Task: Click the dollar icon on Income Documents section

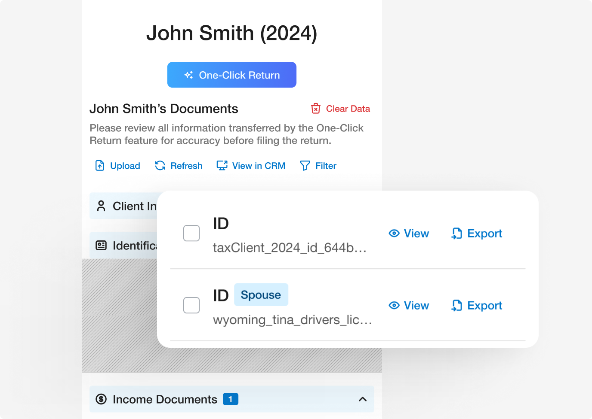Action: tap(101, 399)
